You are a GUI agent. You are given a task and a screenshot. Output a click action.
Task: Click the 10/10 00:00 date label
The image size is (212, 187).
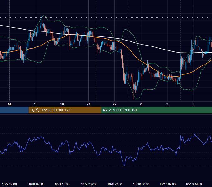pos(141,184)
